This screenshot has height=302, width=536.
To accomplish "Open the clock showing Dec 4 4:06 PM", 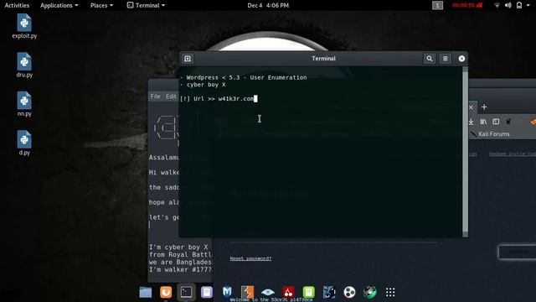I will click(x=268, y=5).
